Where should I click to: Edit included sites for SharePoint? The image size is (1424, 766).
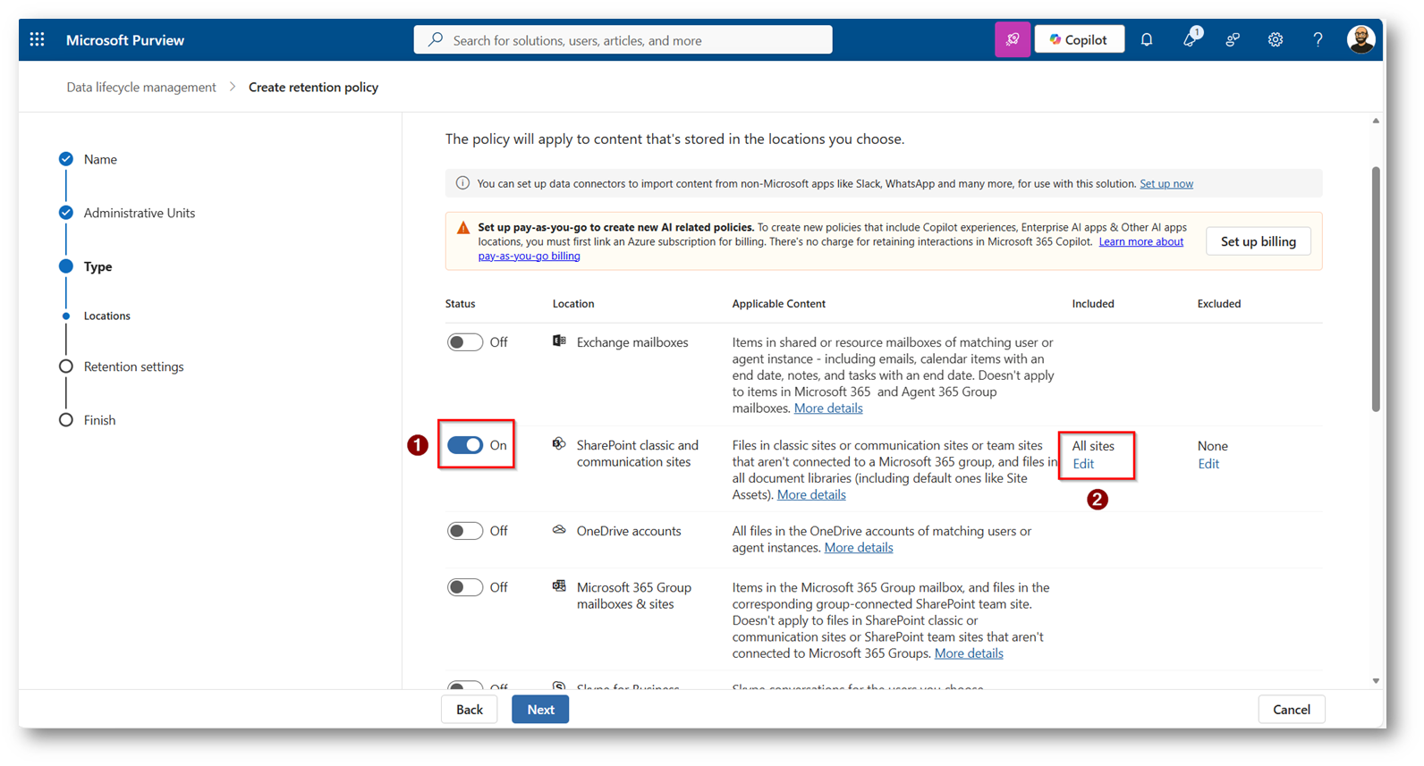click(x=1083, y=463)
